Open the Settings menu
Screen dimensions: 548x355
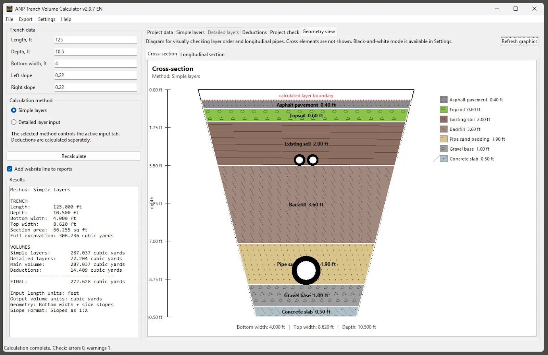tap(47, 19)
